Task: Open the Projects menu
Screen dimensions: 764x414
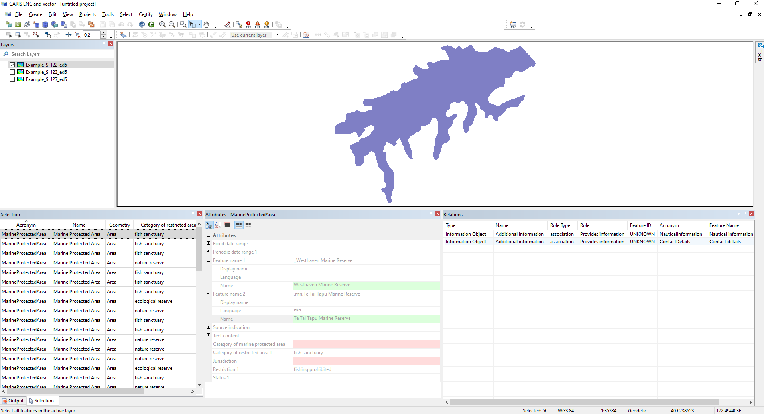Action: click(x=87, y=14)
